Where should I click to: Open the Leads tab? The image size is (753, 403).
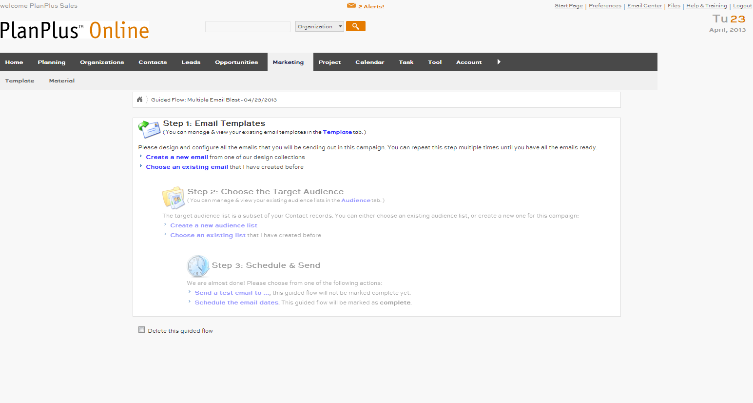tap(191, 62)
